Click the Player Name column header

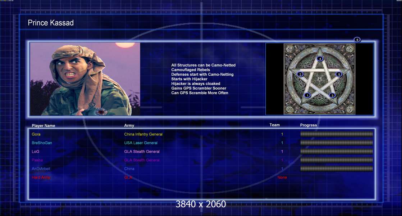point(43,126)
